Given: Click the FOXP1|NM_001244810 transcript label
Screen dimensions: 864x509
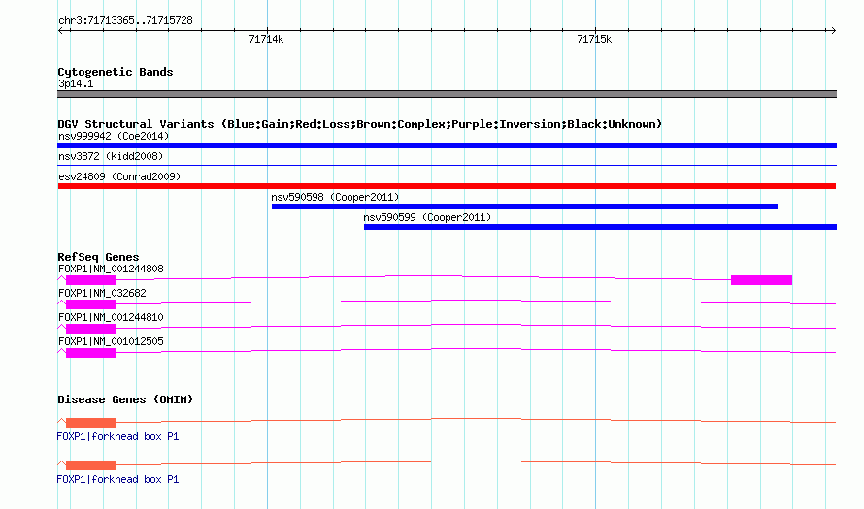Looking at the screenshot, I should [x=111, y=317].
